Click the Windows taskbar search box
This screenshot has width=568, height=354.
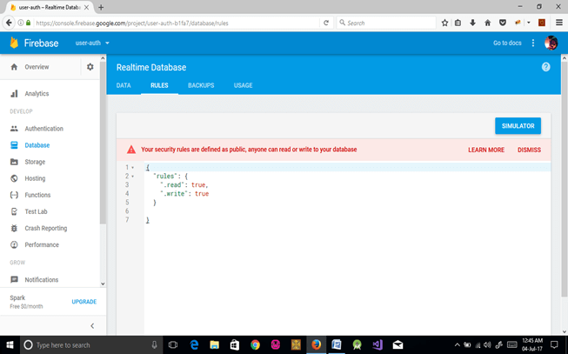[x=90, y=345]
